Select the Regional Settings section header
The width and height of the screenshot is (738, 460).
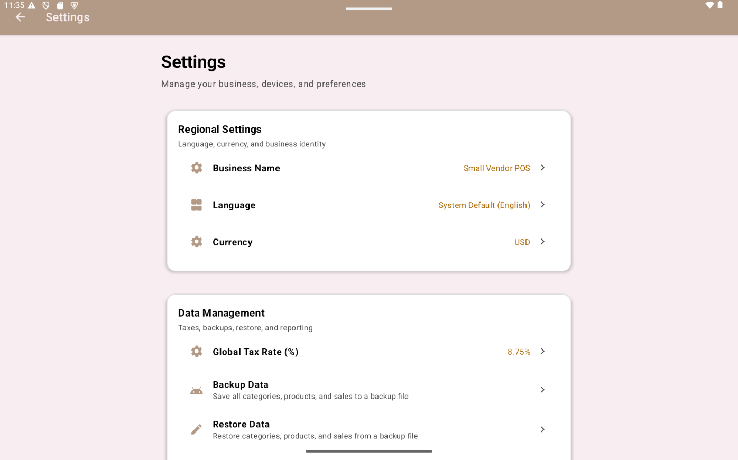tap(219, 129)
